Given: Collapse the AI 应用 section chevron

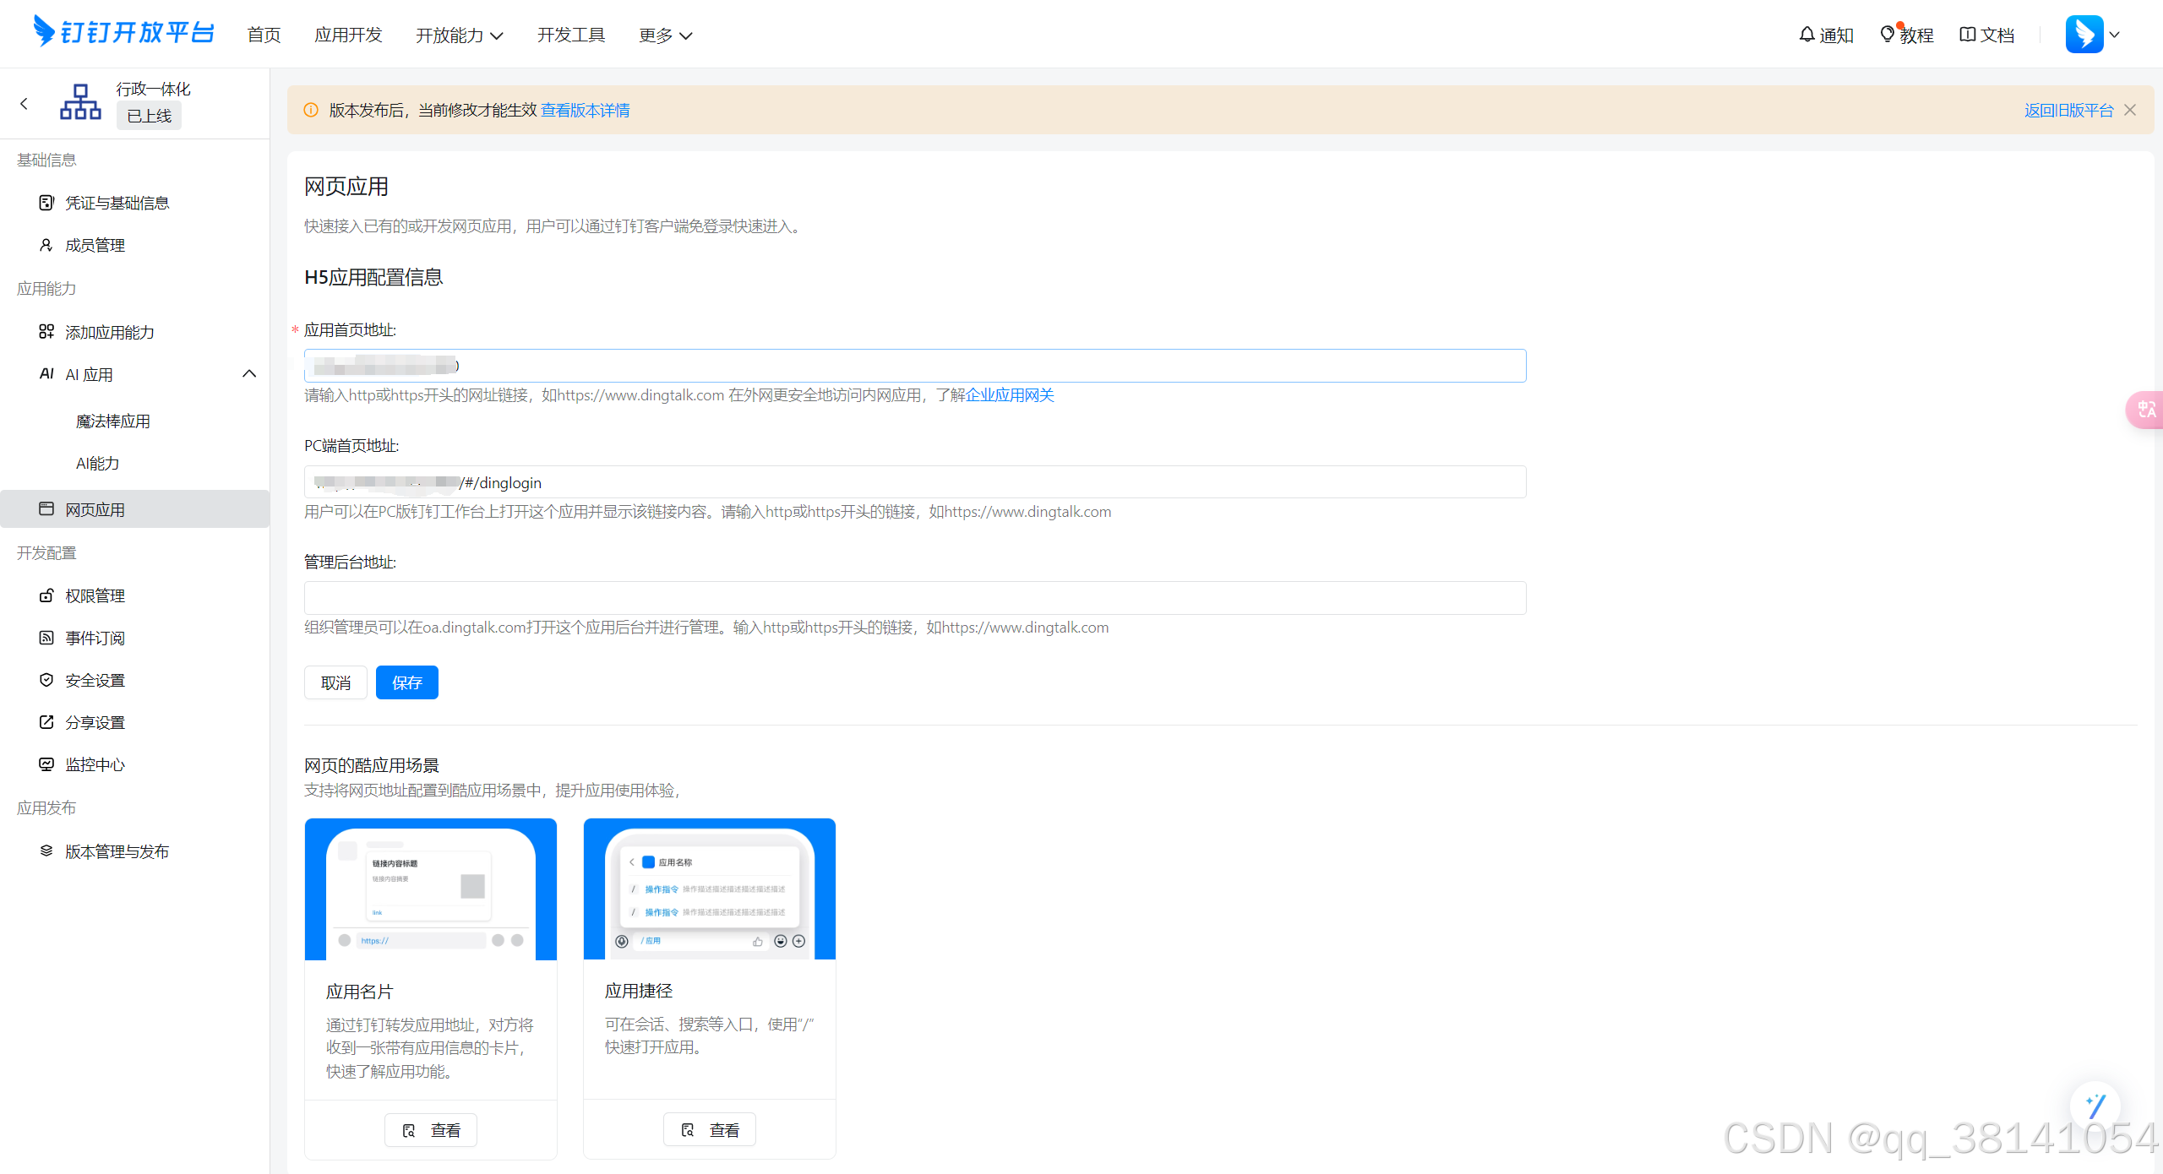Looking at the screenshot, I should pos(248,372).
